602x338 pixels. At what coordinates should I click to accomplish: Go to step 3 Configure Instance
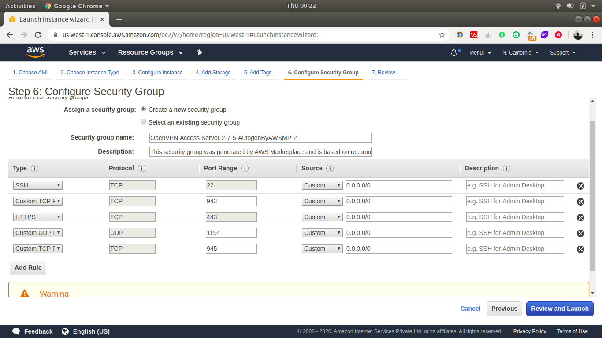pos(157,73)
